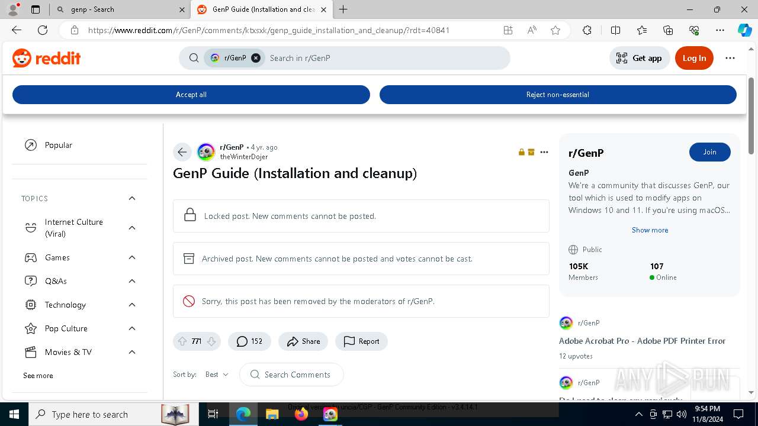758x426 pixels.
Task: Open the Get app button
Action: click(639, 58)
